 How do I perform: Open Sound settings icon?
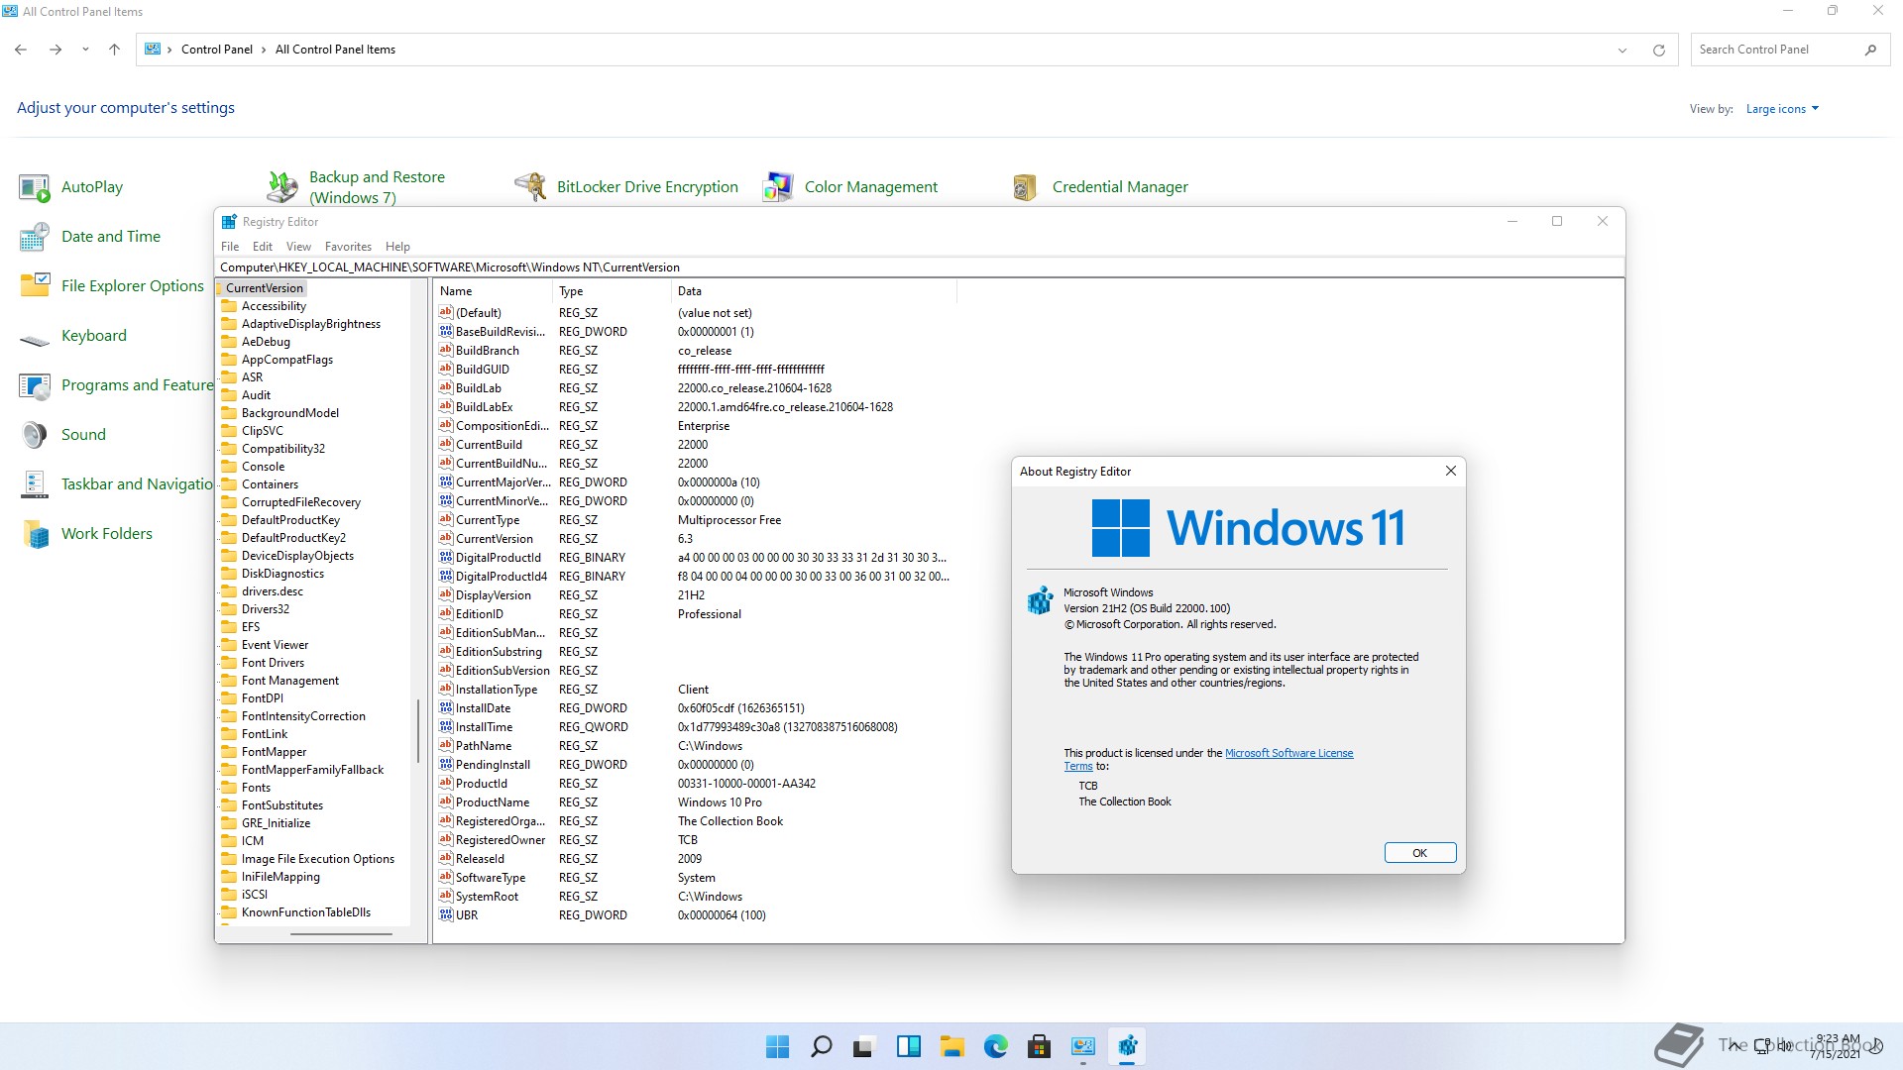(x=35, y=435)
